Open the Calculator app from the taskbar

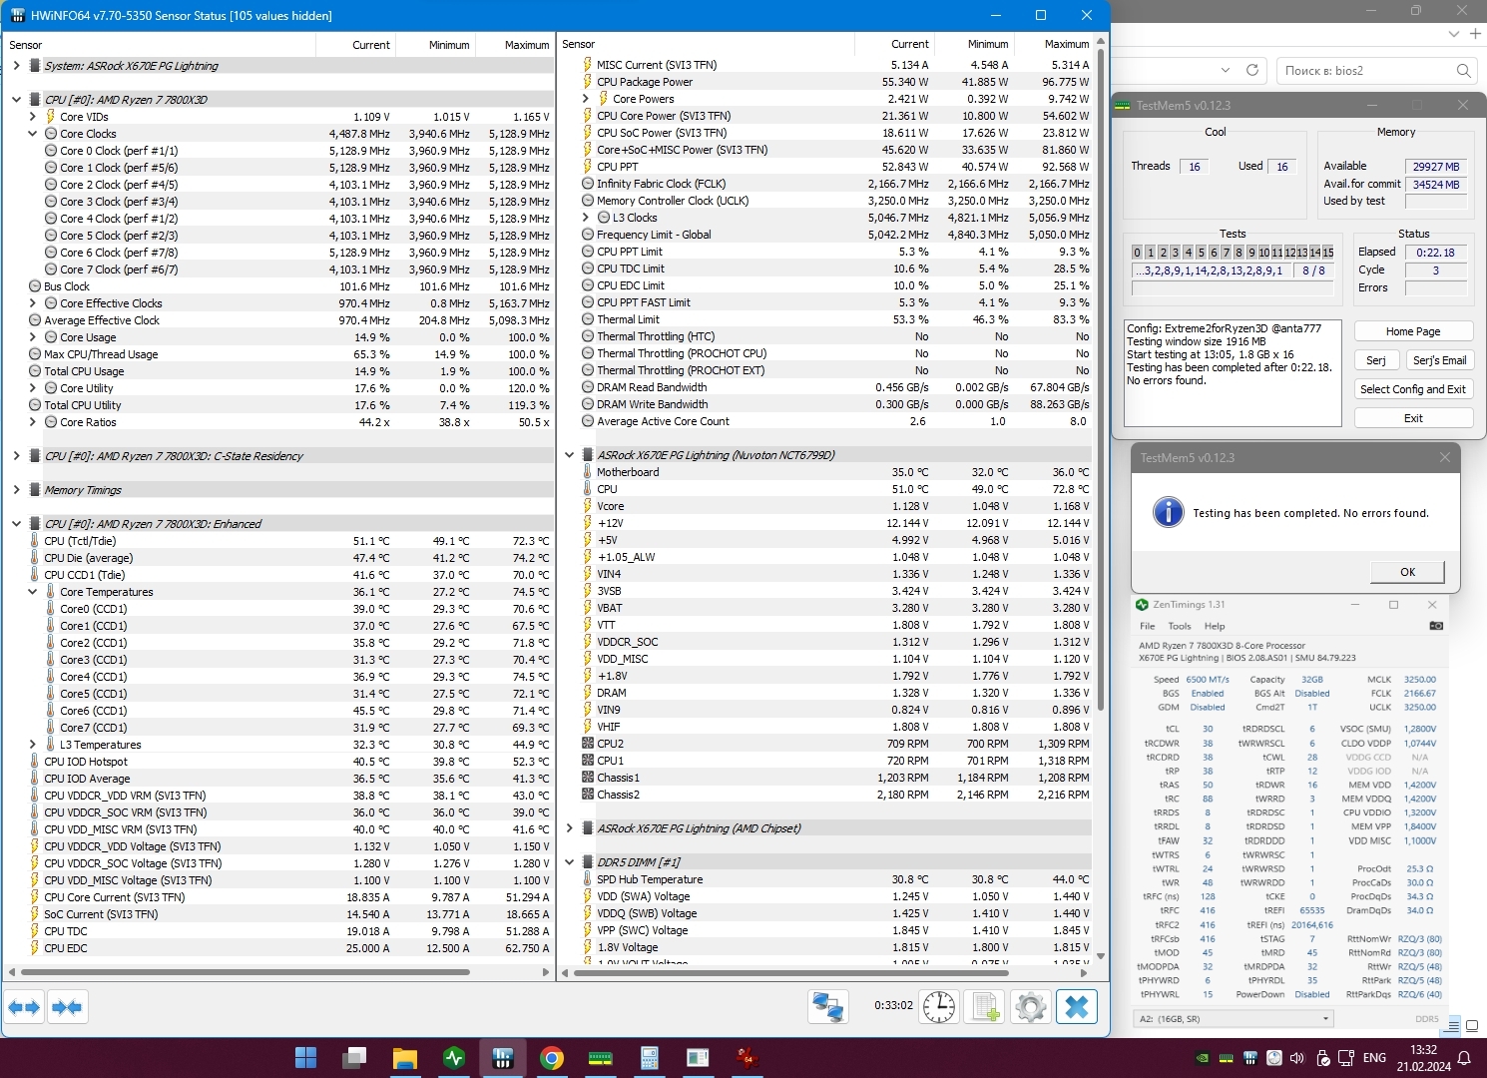coord(650,1057)
